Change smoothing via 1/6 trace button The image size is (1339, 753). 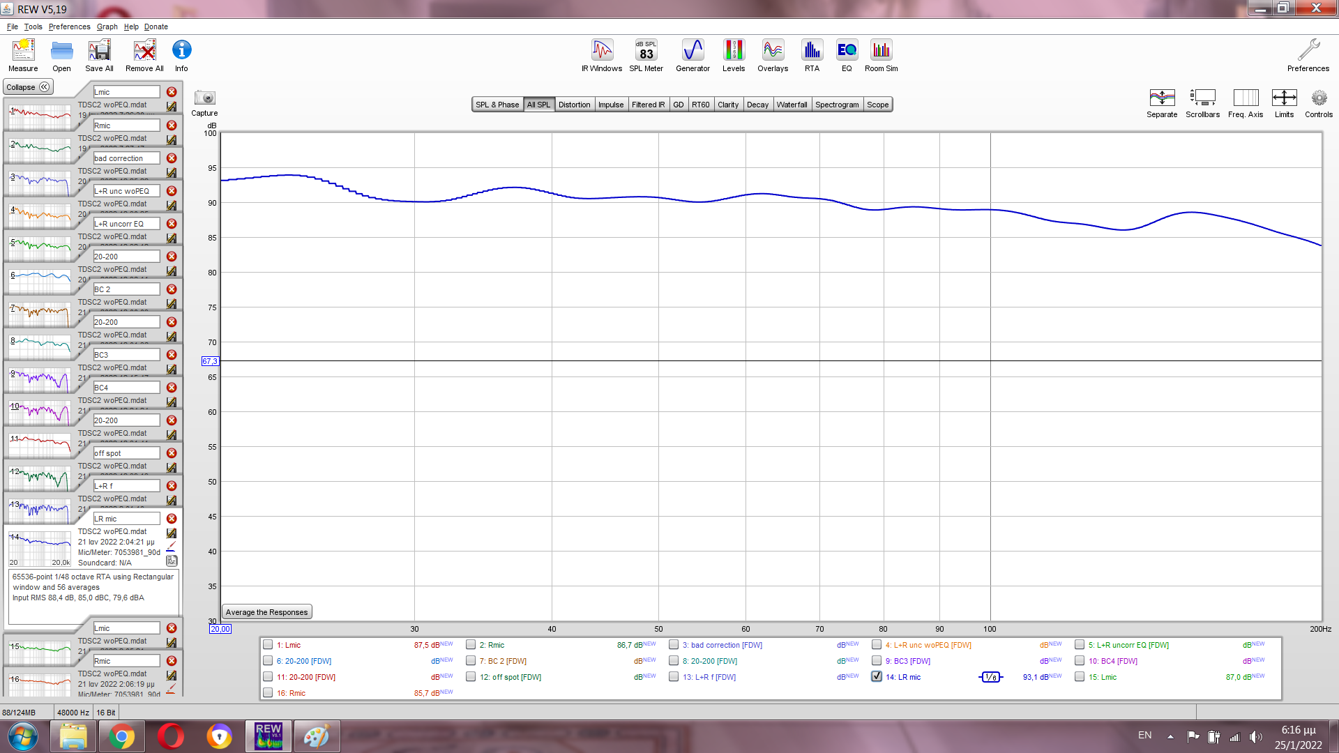click(990, 677)
